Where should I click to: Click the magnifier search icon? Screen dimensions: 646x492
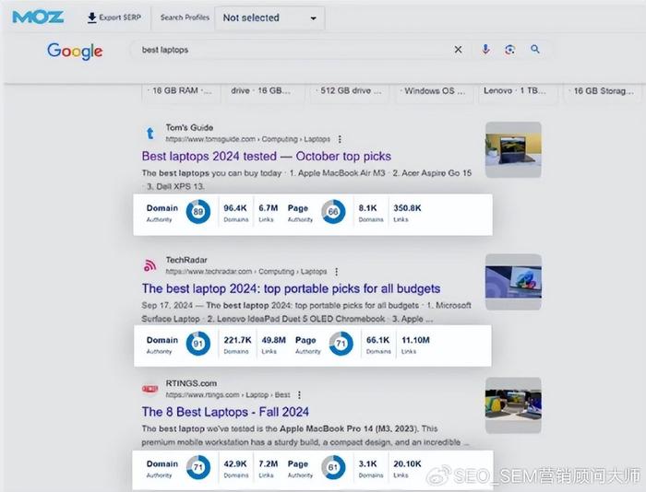coord(534,50)
